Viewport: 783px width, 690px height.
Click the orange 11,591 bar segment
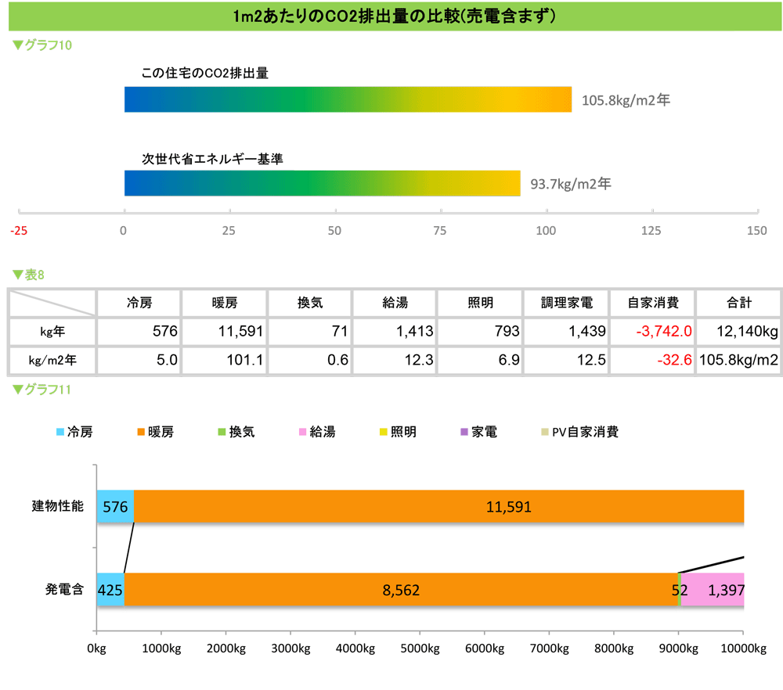[439, 506]
